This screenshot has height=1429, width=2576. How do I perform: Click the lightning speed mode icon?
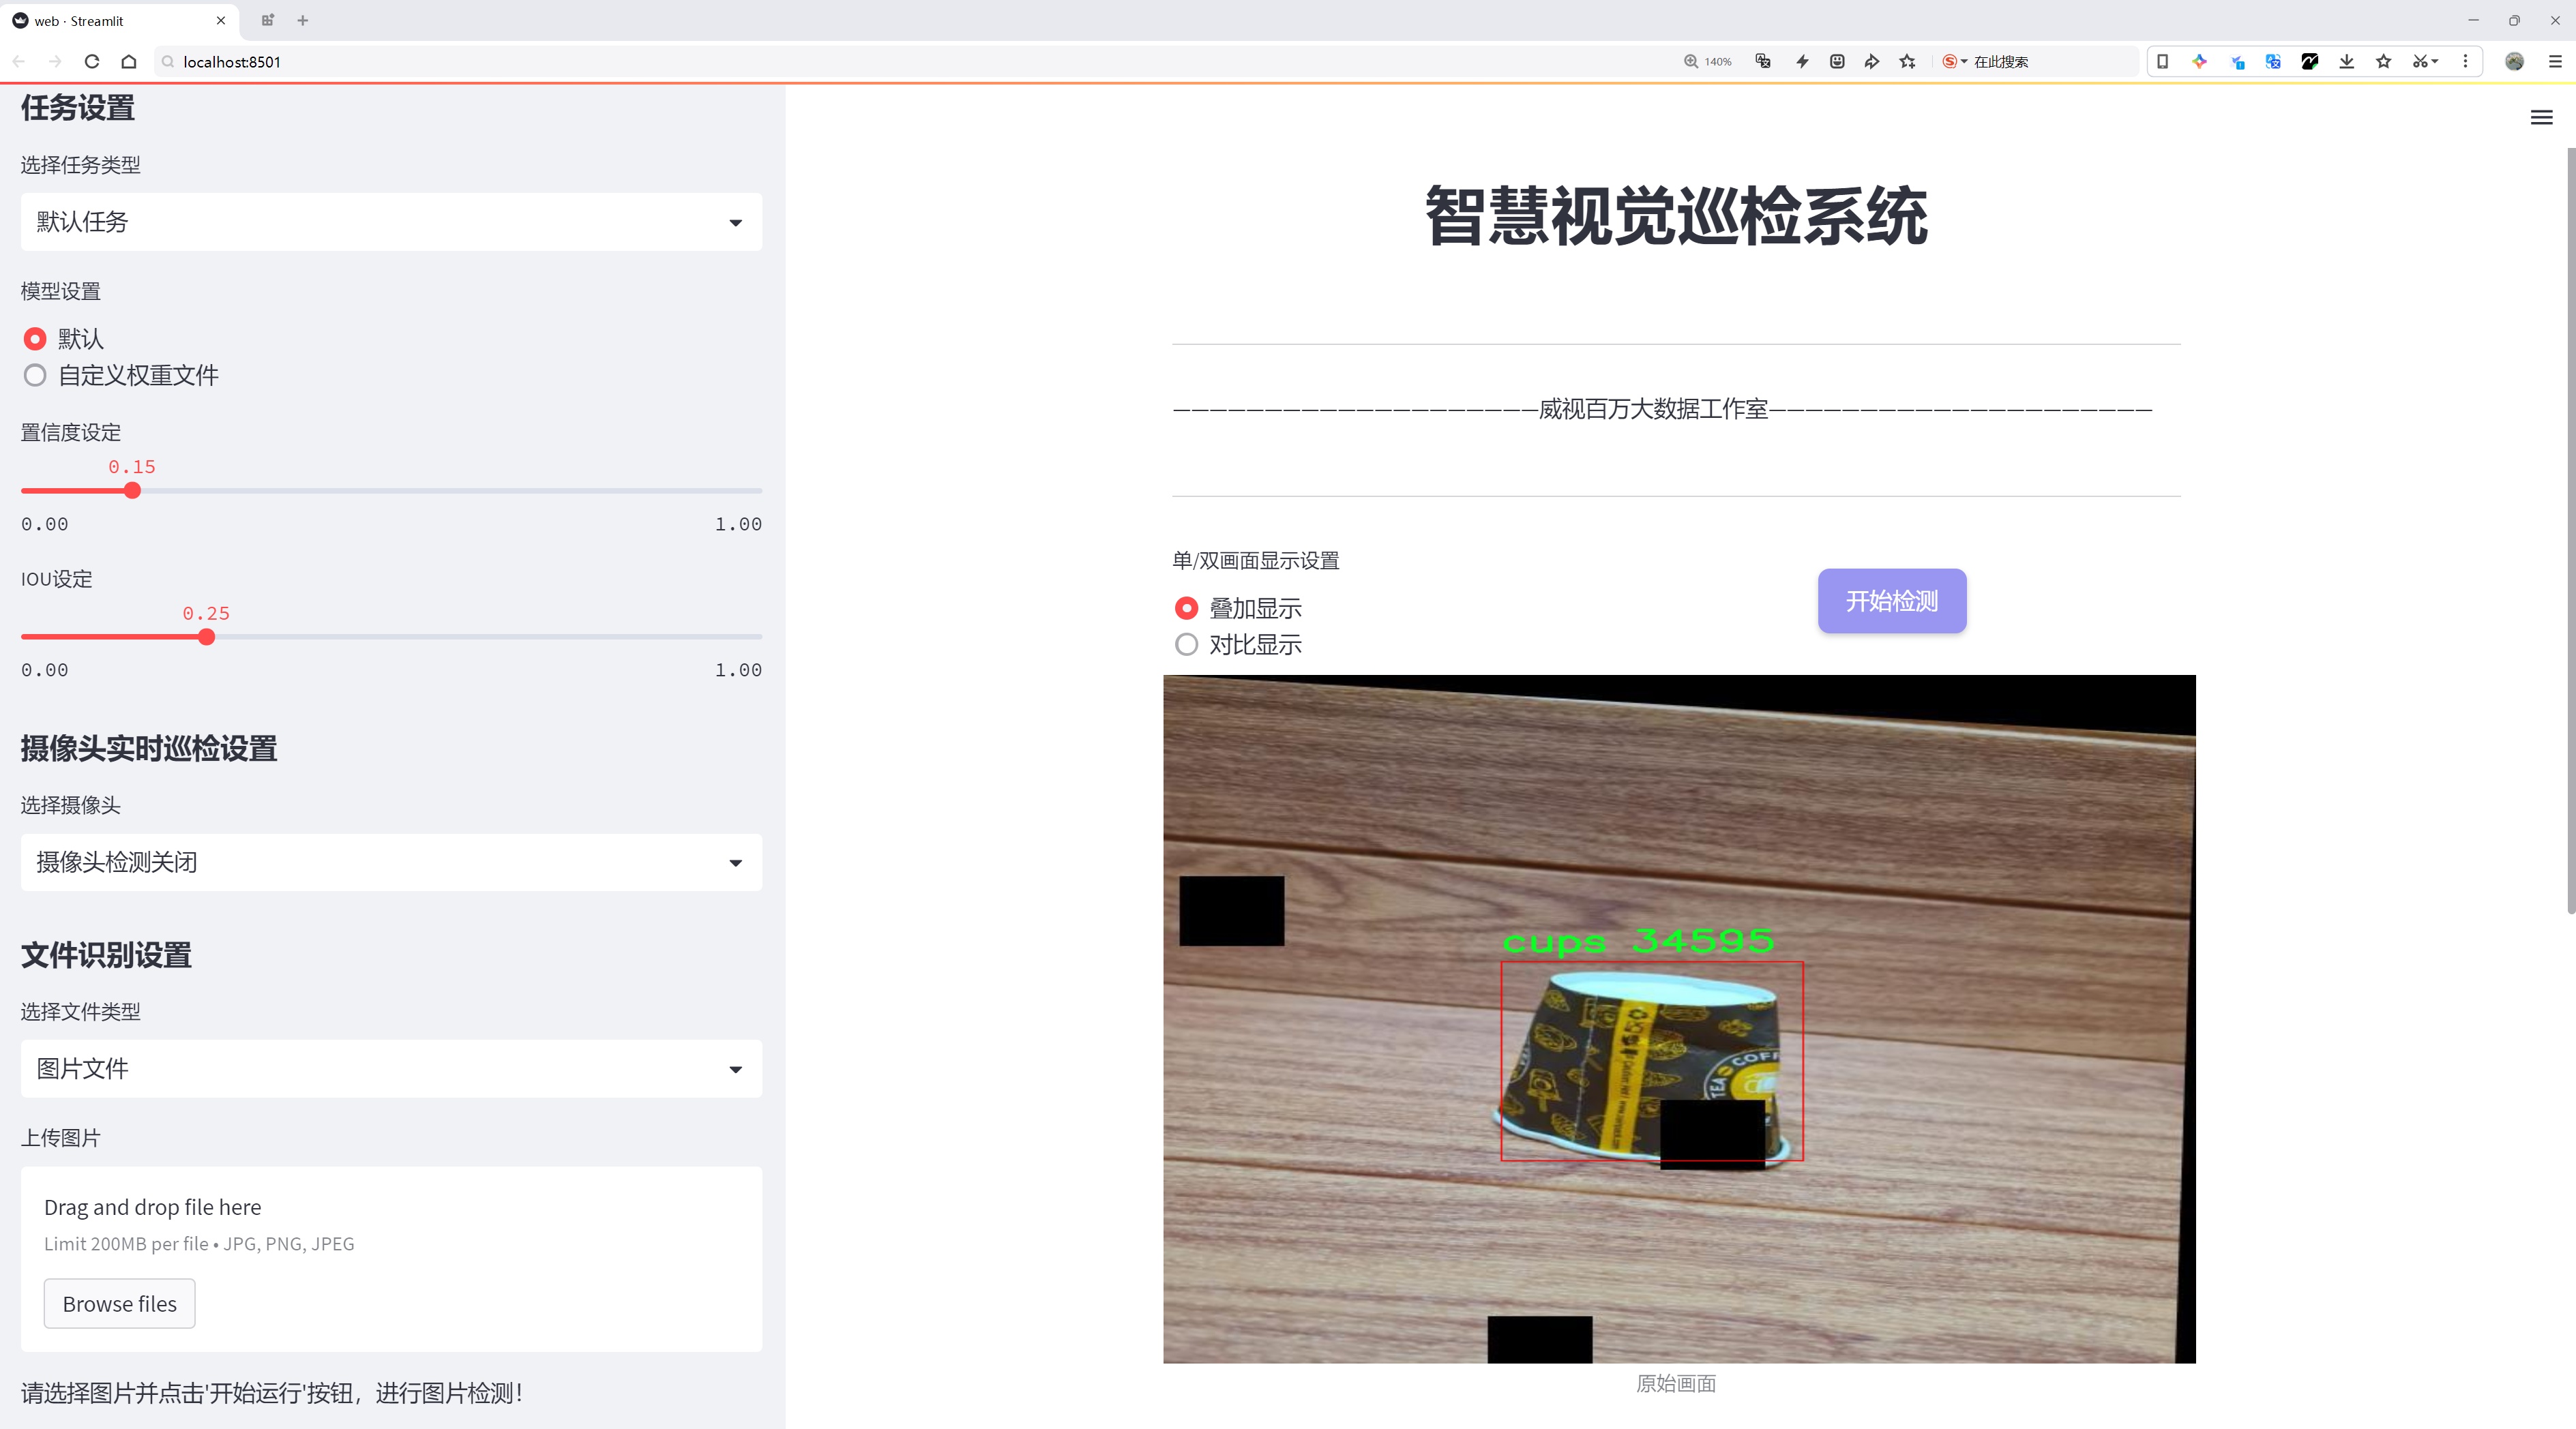point(1802,62)
